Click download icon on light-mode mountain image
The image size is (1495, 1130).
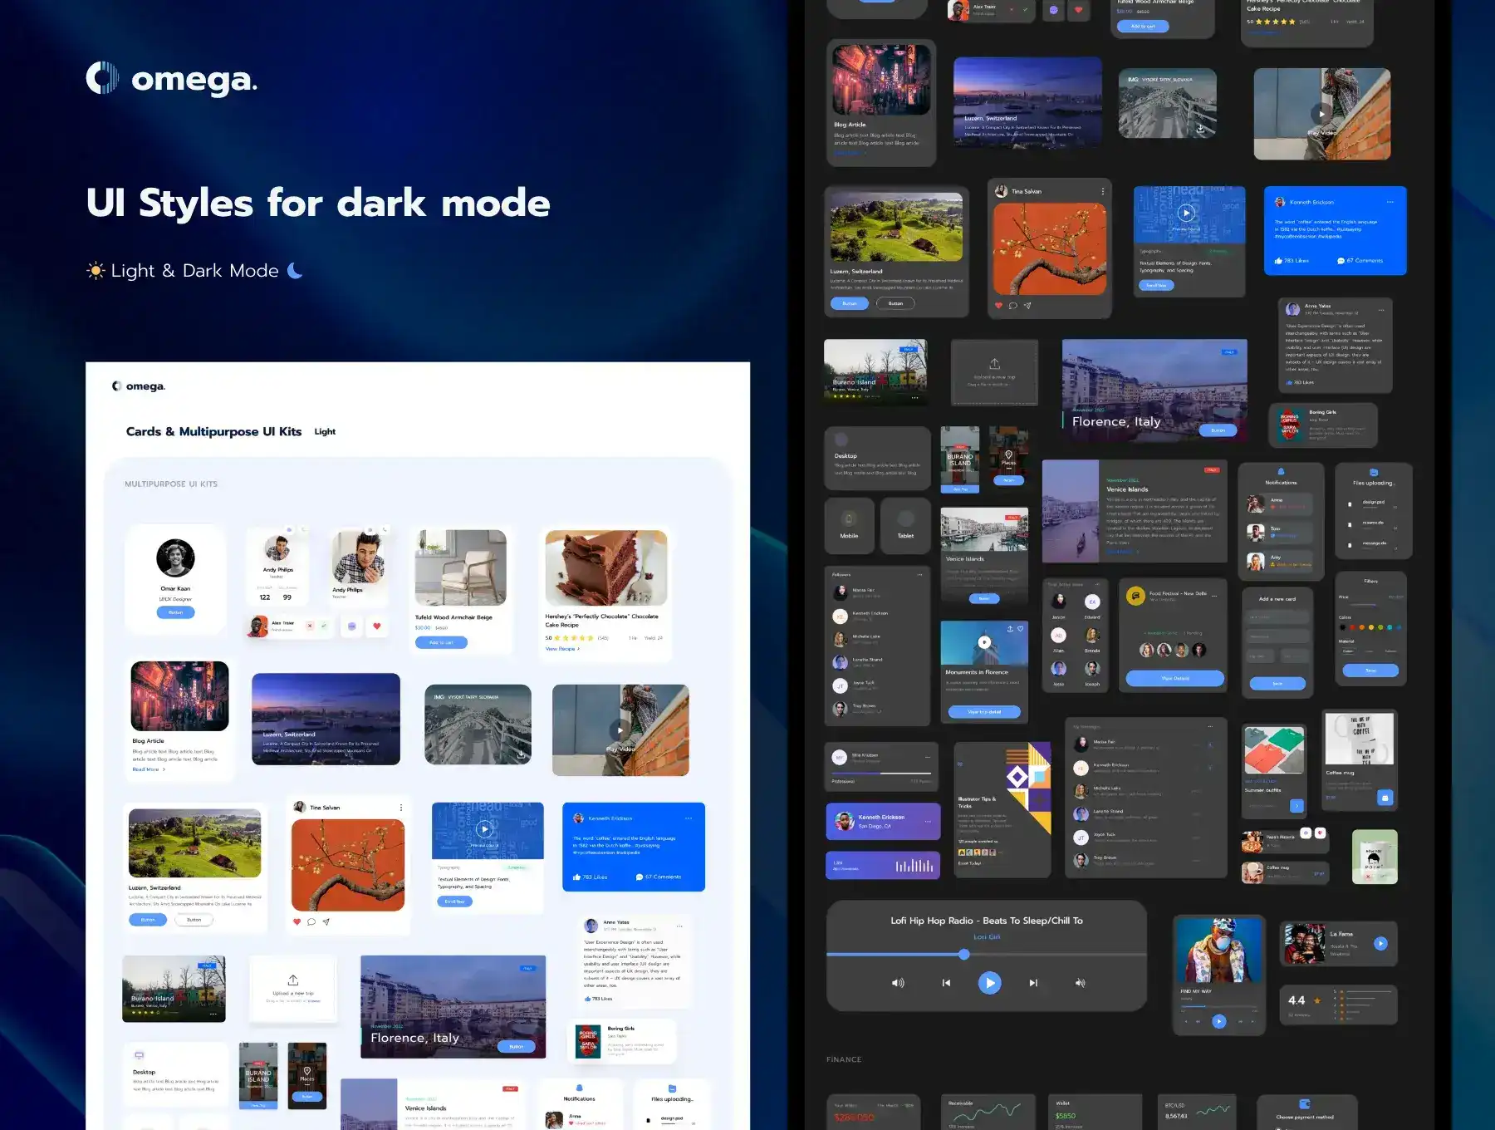click(x=521, y=754)
